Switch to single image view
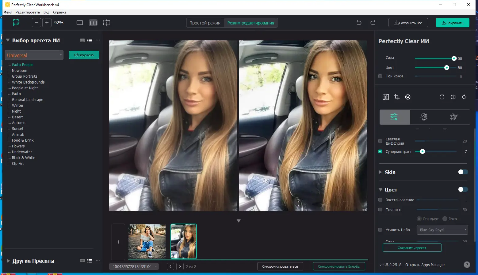The width and height of the screenshot is (478, 275). pyautogui.click(x=80, y=23)
